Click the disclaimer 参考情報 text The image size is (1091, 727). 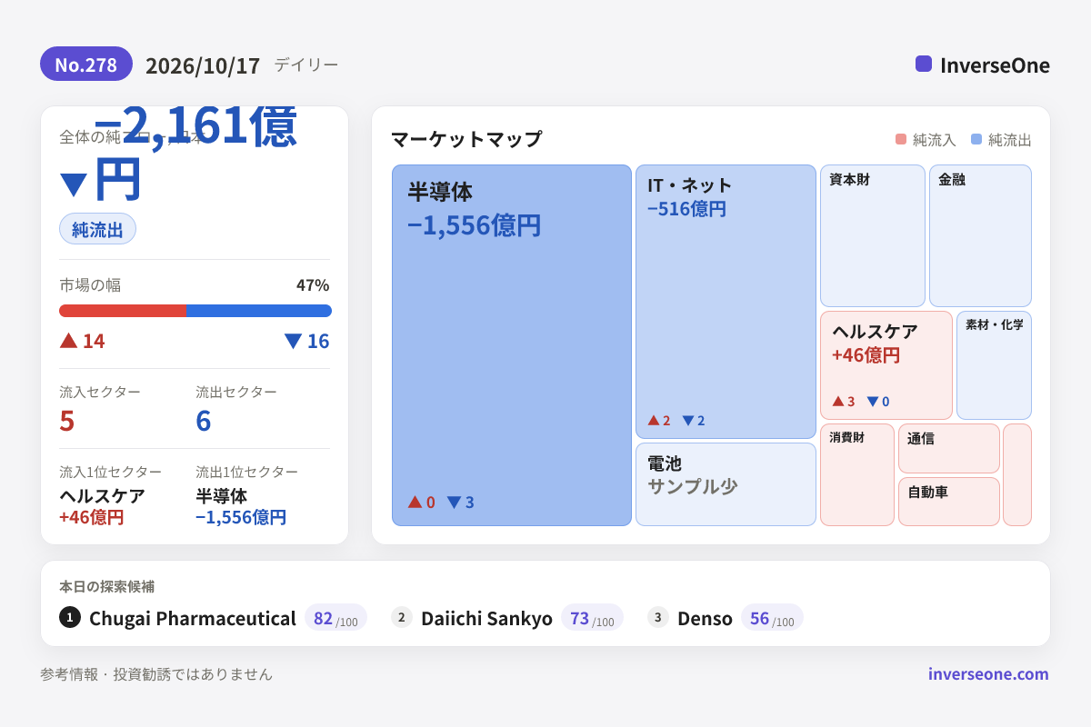156,673
